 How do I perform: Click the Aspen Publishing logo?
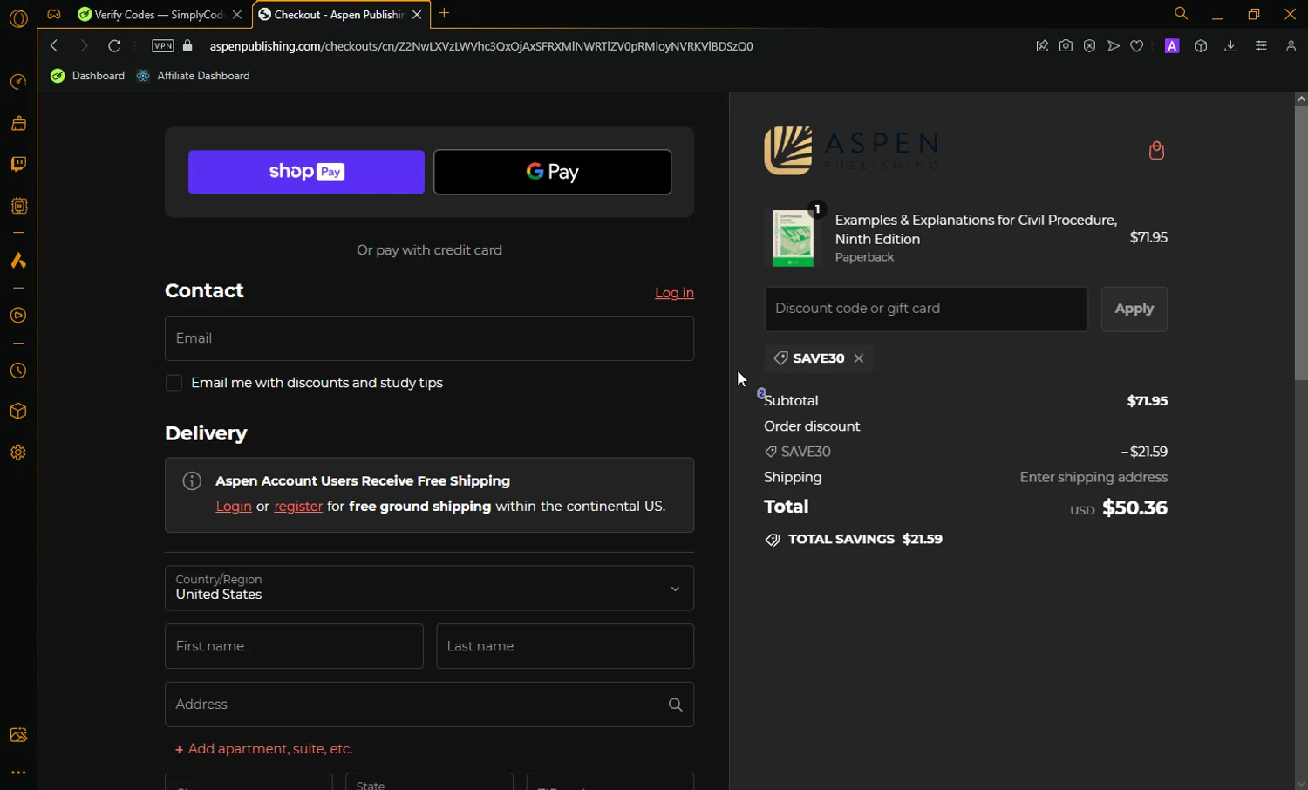(x=851, y=150)
